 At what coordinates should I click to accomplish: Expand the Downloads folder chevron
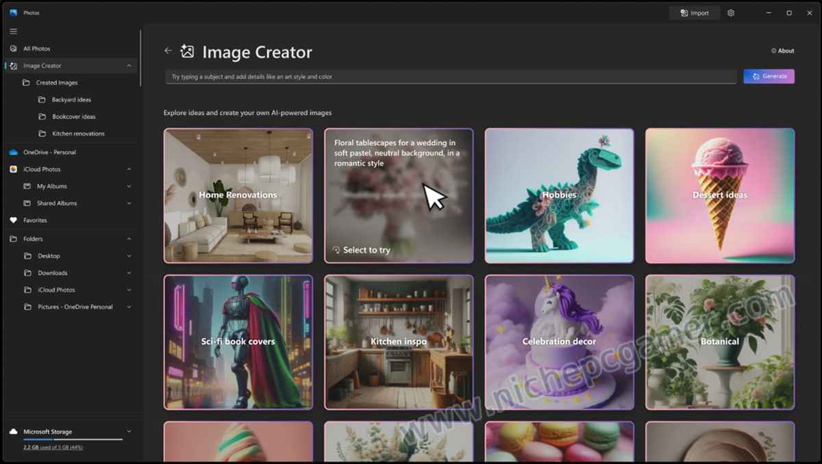pos(129,273)
